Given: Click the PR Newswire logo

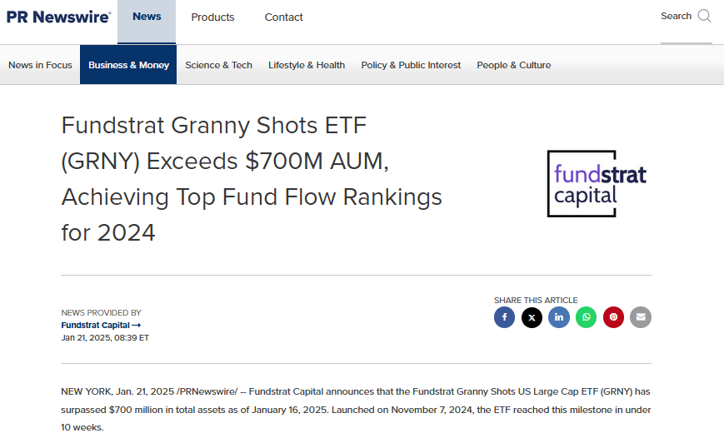Looking at the screenshot, I should [58, 17].
